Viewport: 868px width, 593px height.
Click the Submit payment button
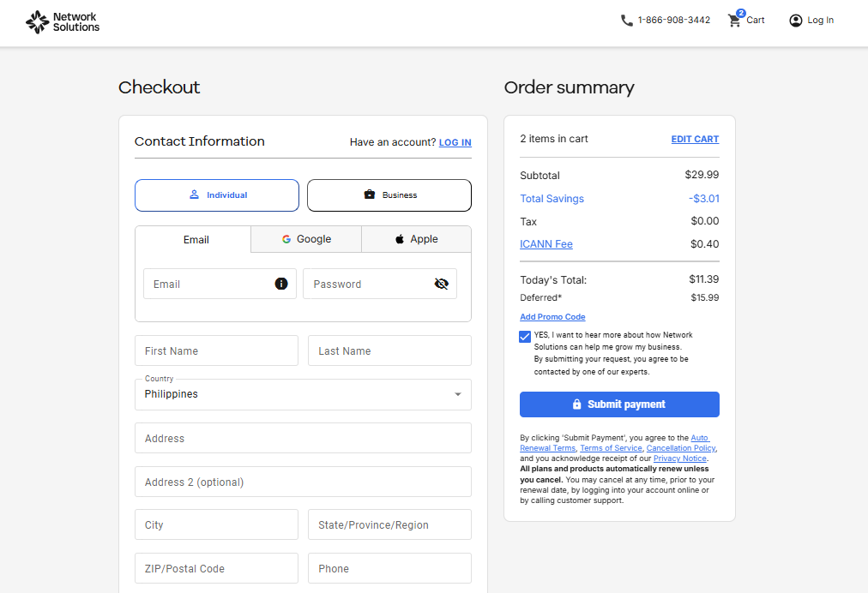[619, 404]
